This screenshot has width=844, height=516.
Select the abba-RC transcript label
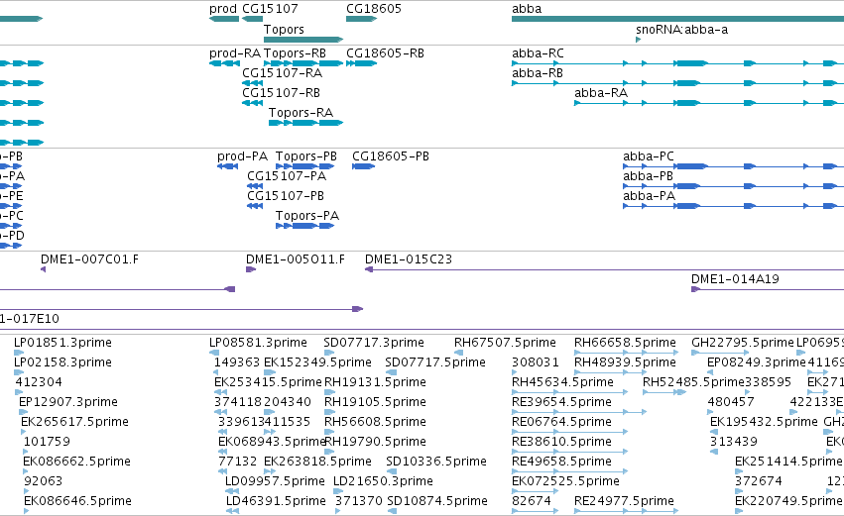pyautogui.click(x=538, y=53)
